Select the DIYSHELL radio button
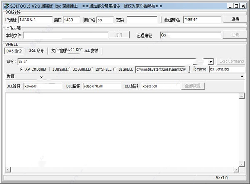 [92, 69]
